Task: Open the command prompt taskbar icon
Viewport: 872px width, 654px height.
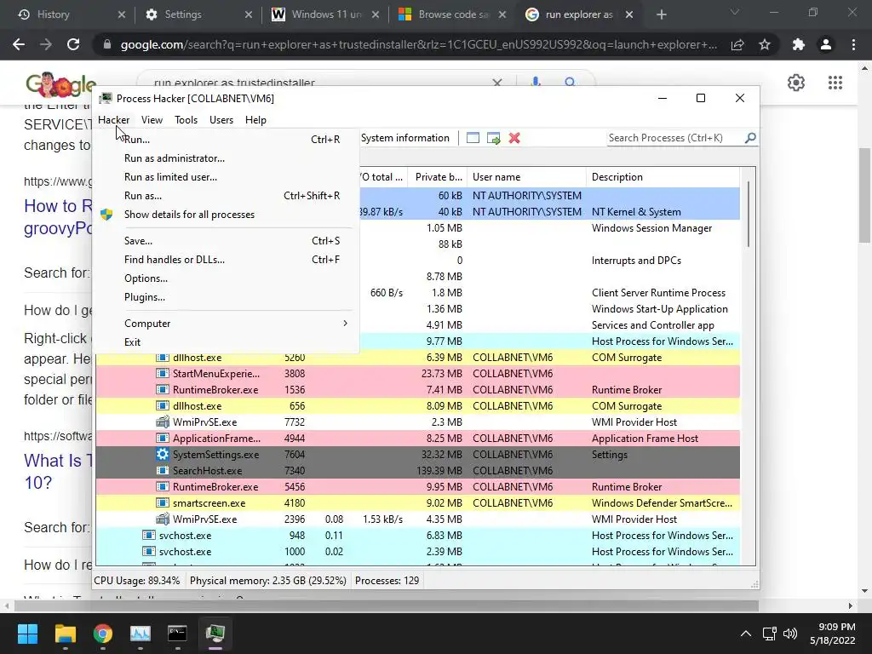Action: [177, 634]
